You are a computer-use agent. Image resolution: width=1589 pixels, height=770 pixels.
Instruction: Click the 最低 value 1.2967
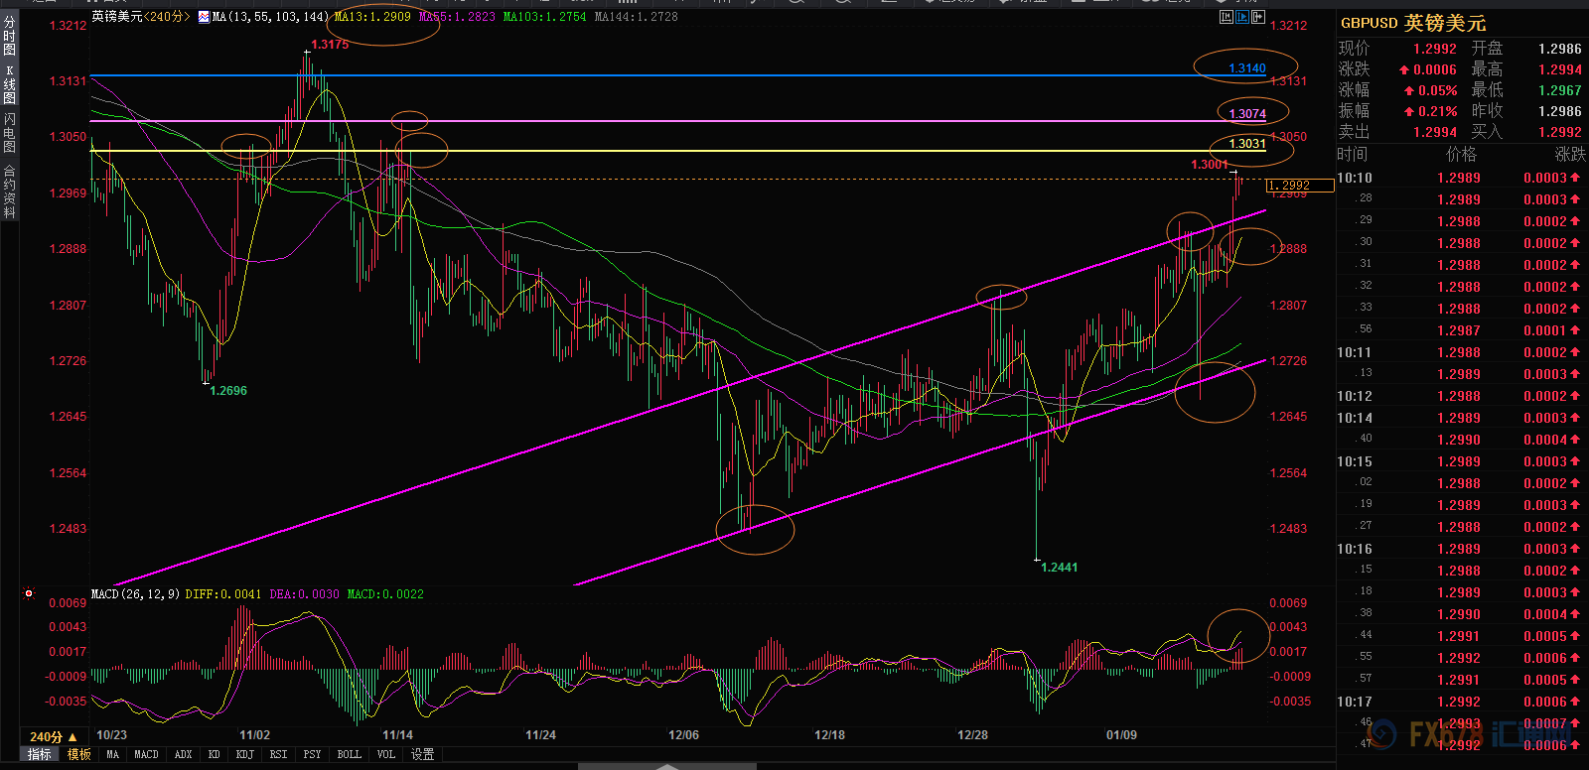[1560, 90]
